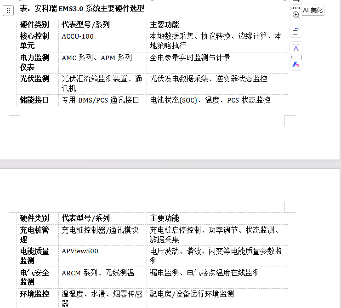Viewport: 341px width, 308px height.
Task: Click the 漏电监测、电气接点温度在线监测 cell
Action: point(205,273)
